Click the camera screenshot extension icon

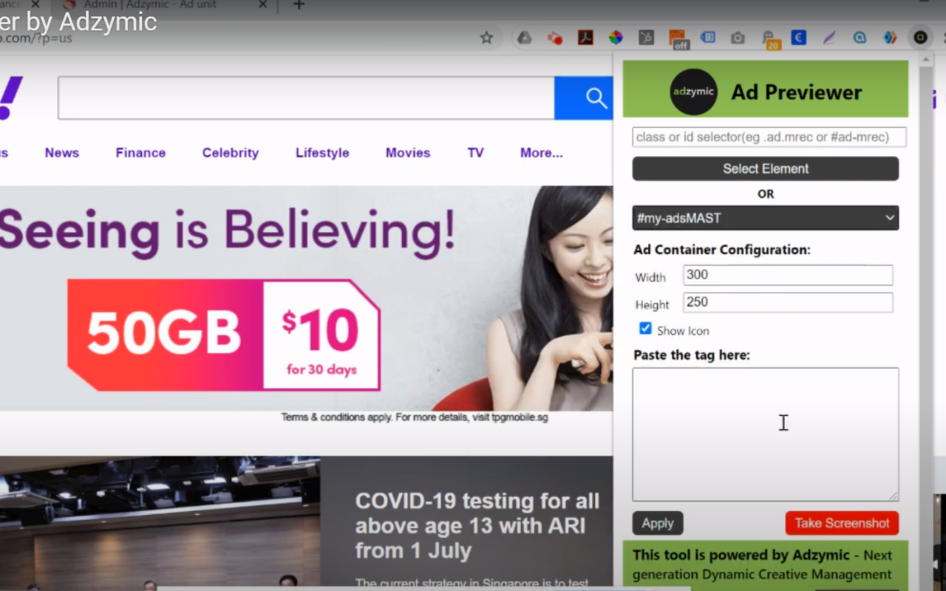[x=738, y=38]
